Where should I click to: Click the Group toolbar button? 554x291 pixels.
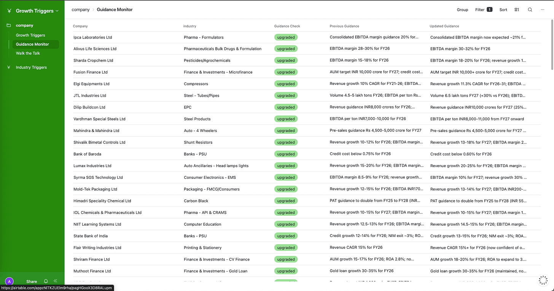tap(462, 10)
